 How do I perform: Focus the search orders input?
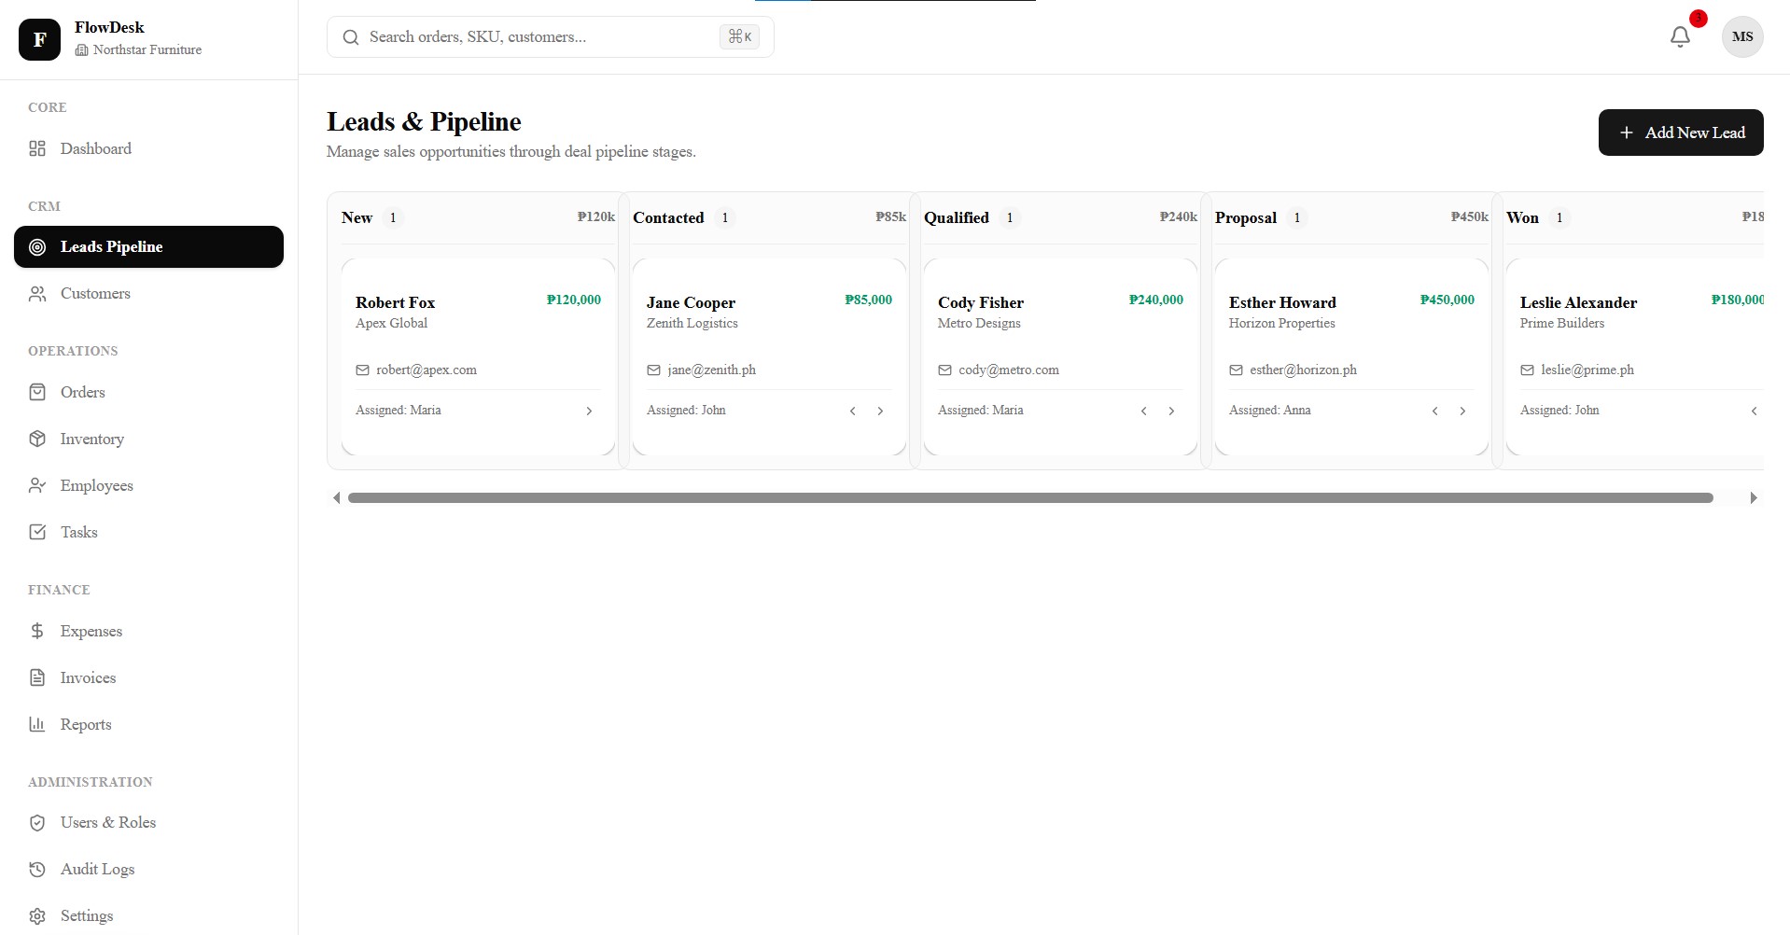pos(551,37)
